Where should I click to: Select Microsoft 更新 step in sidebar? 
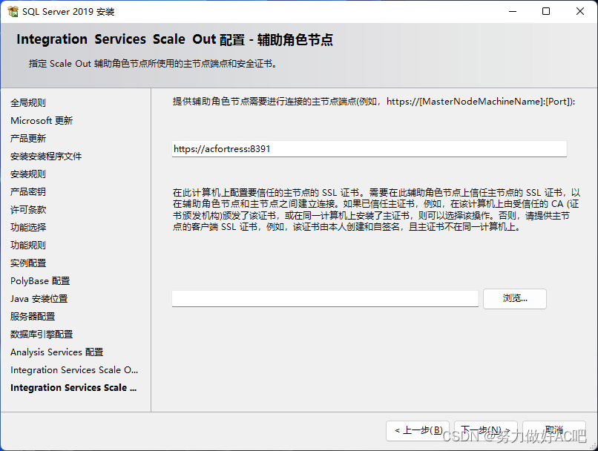coord(42,121)
